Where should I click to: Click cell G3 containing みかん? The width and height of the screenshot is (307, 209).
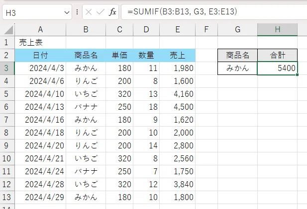(x=237, y=68)
